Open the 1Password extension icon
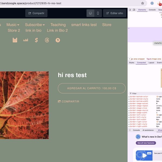Viewport: 162px width, 162px height. point(152,3)
